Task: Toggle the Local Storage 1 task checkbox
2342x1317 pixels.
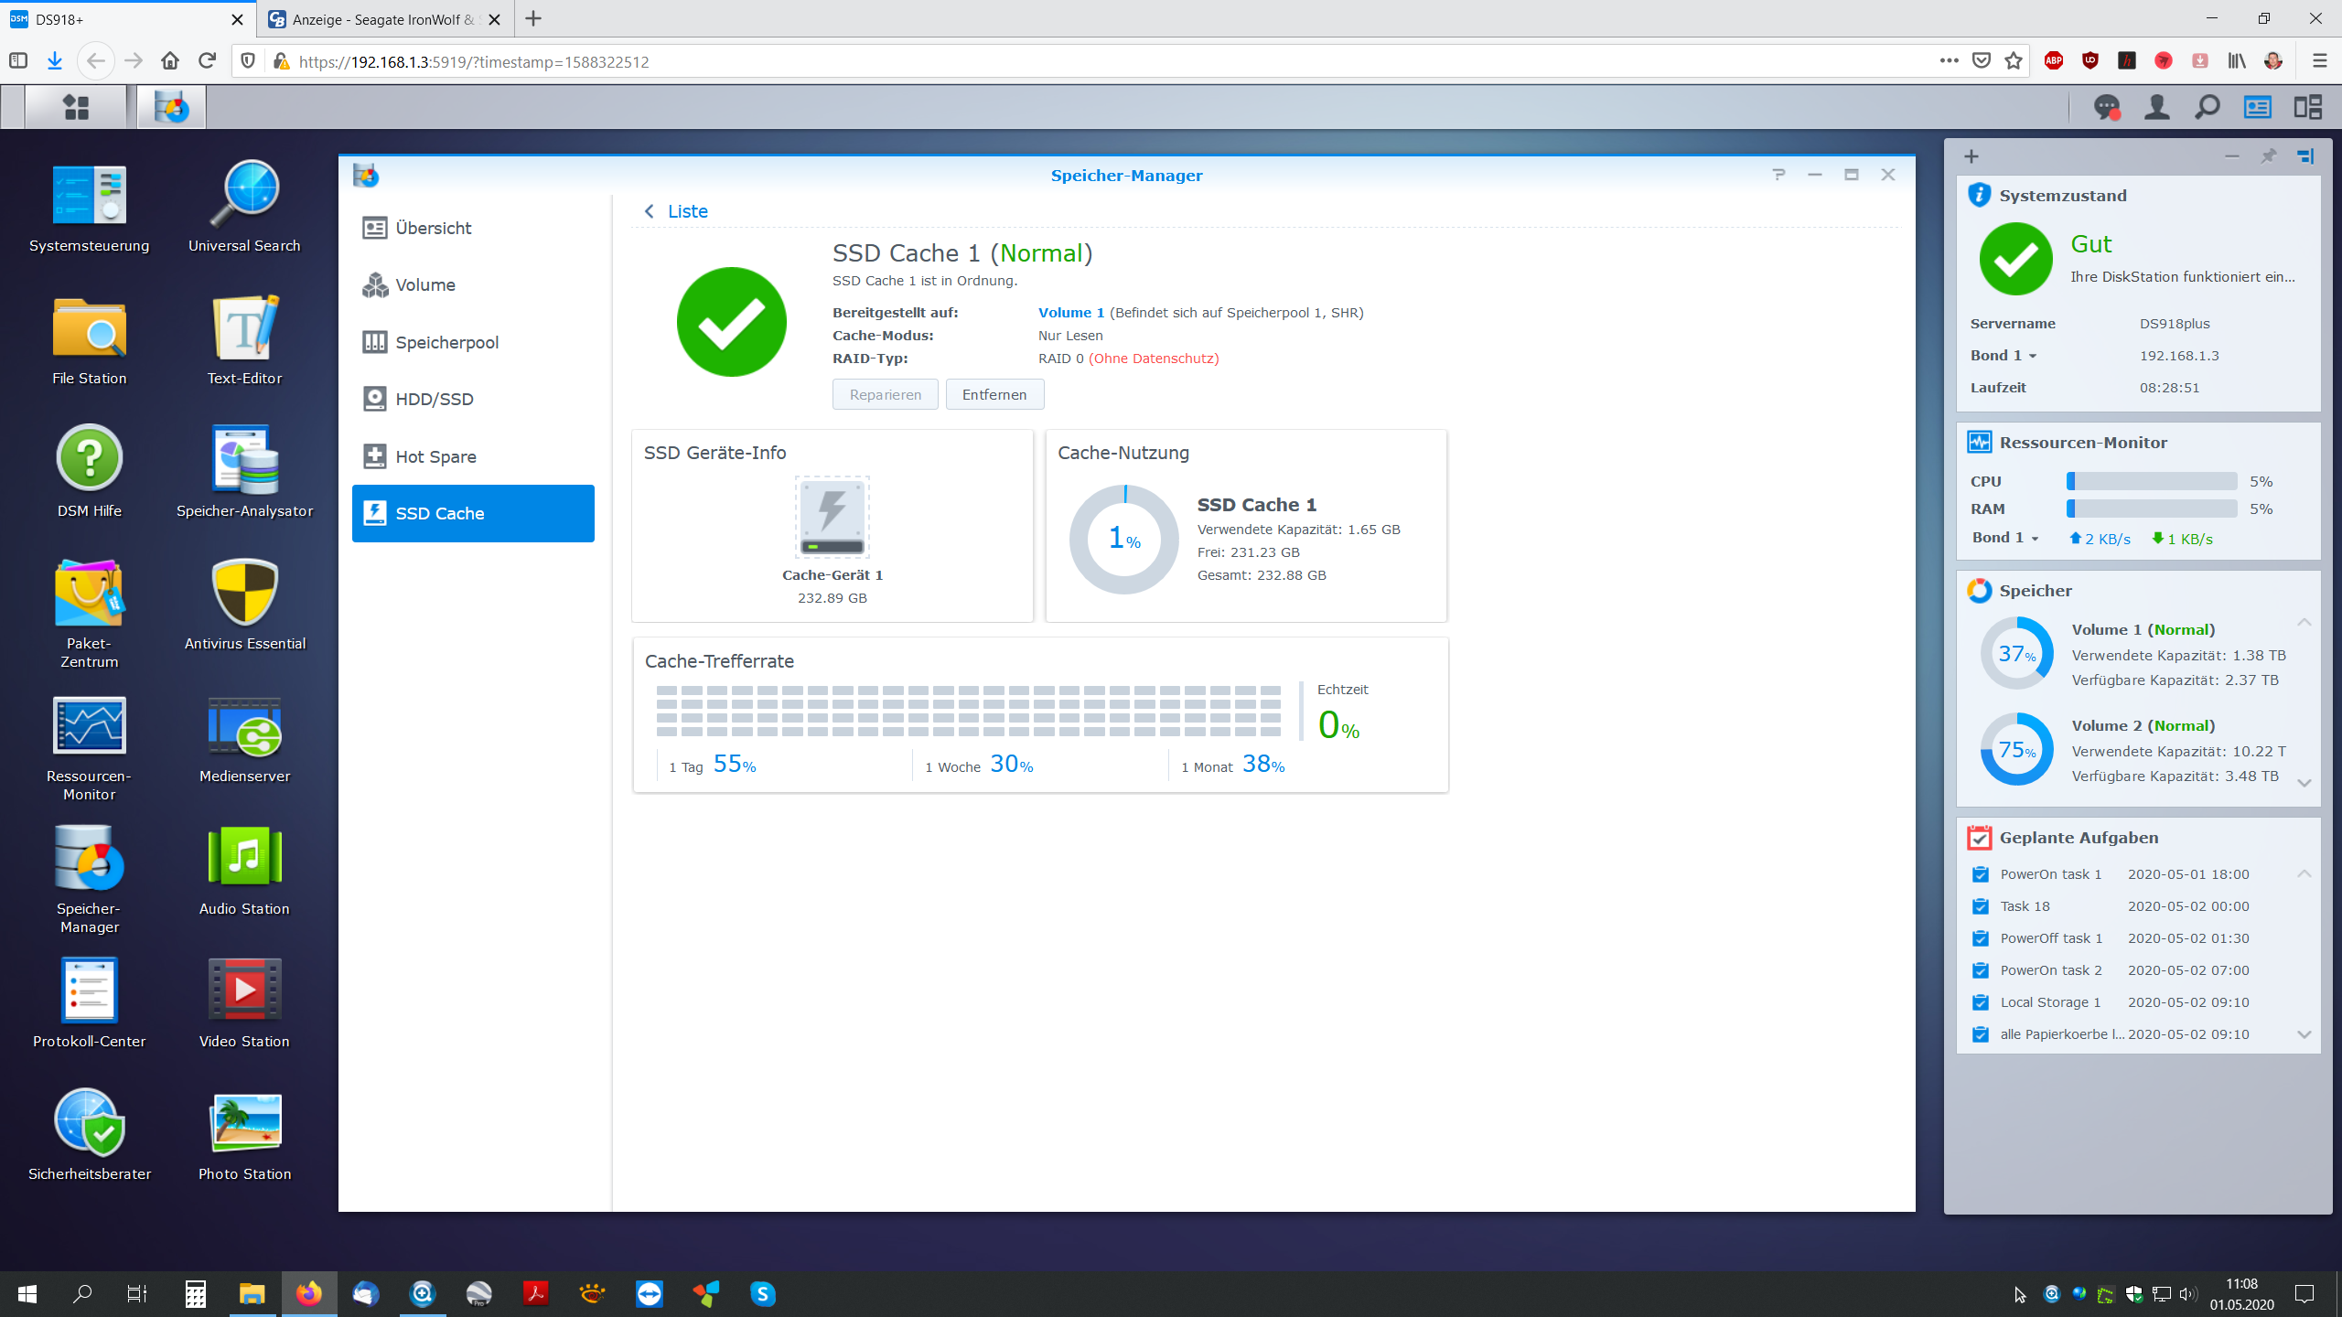Action: pyautogui.click(x=1981, y=1002)
